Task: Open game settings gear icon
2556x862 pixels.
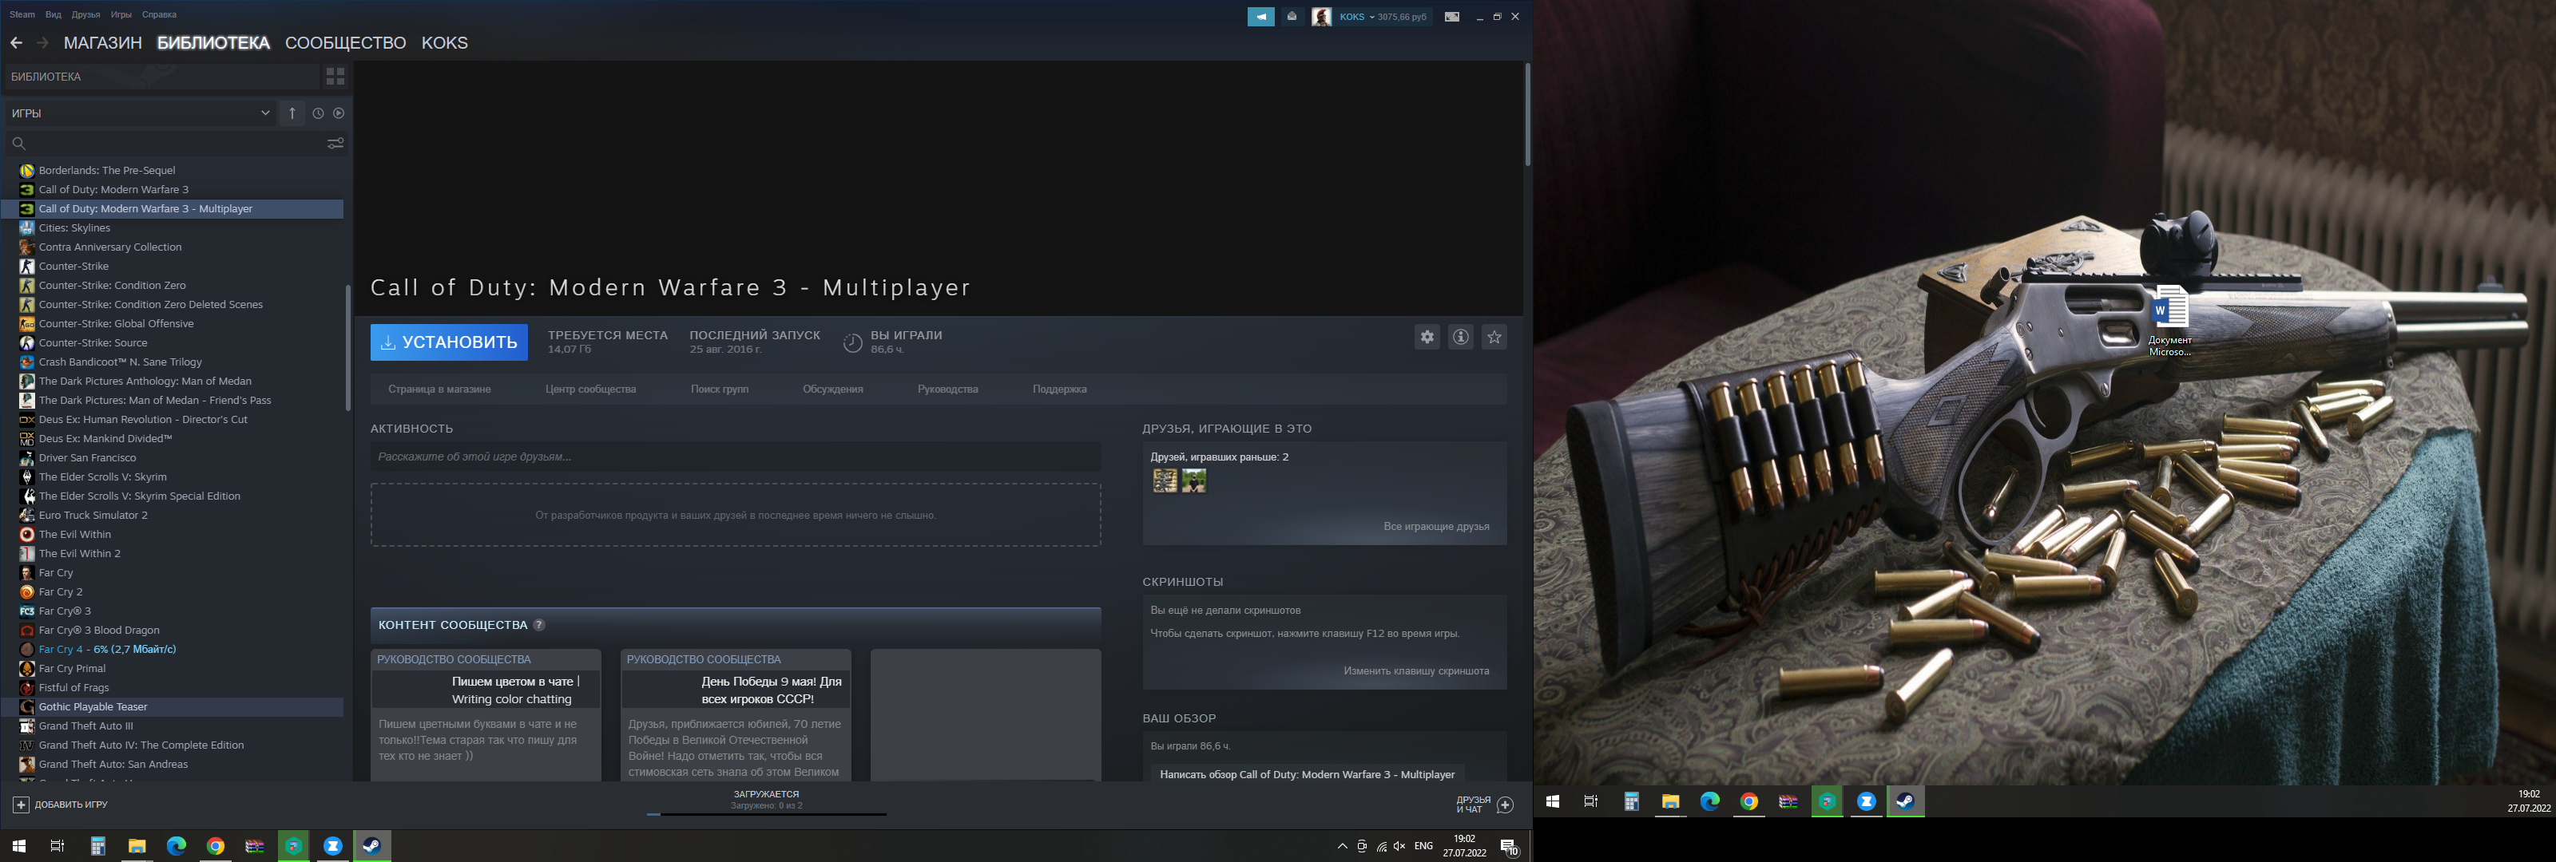Action: pos(1427,338)
